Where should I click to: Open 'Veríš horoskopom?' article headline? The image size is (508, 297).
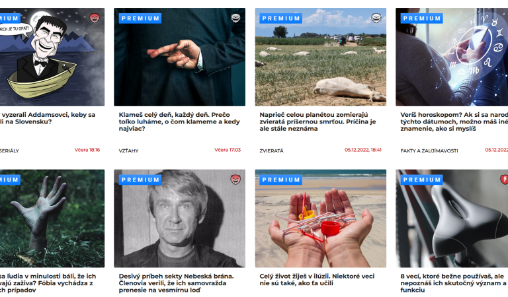coord(454,121)
